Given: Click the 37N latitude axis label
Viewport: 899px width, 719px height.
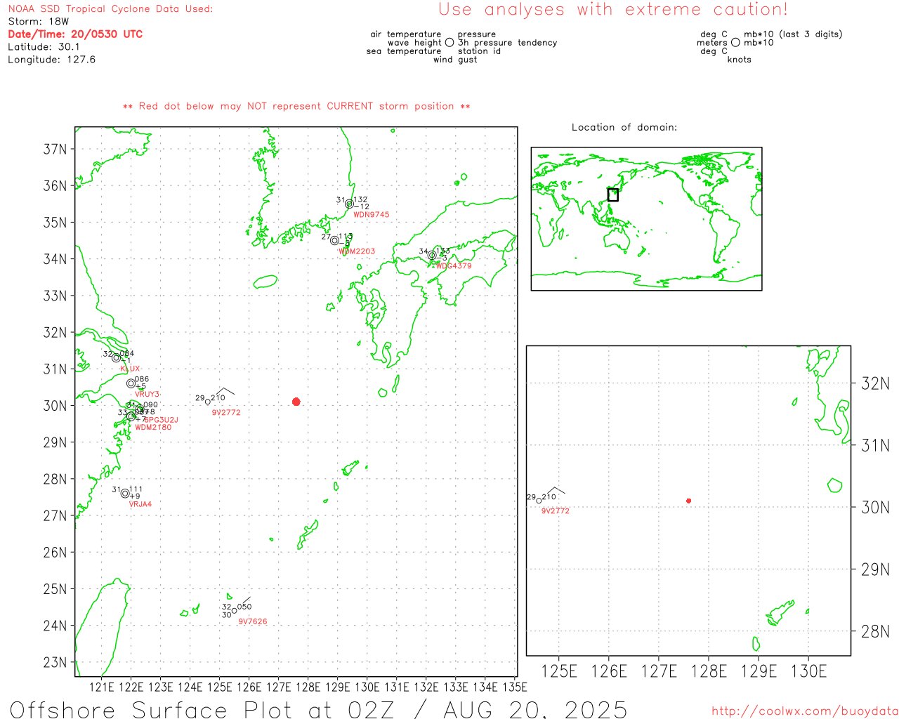Looking at the screenshot, I should pyautogui.click(x=55, y=149).
